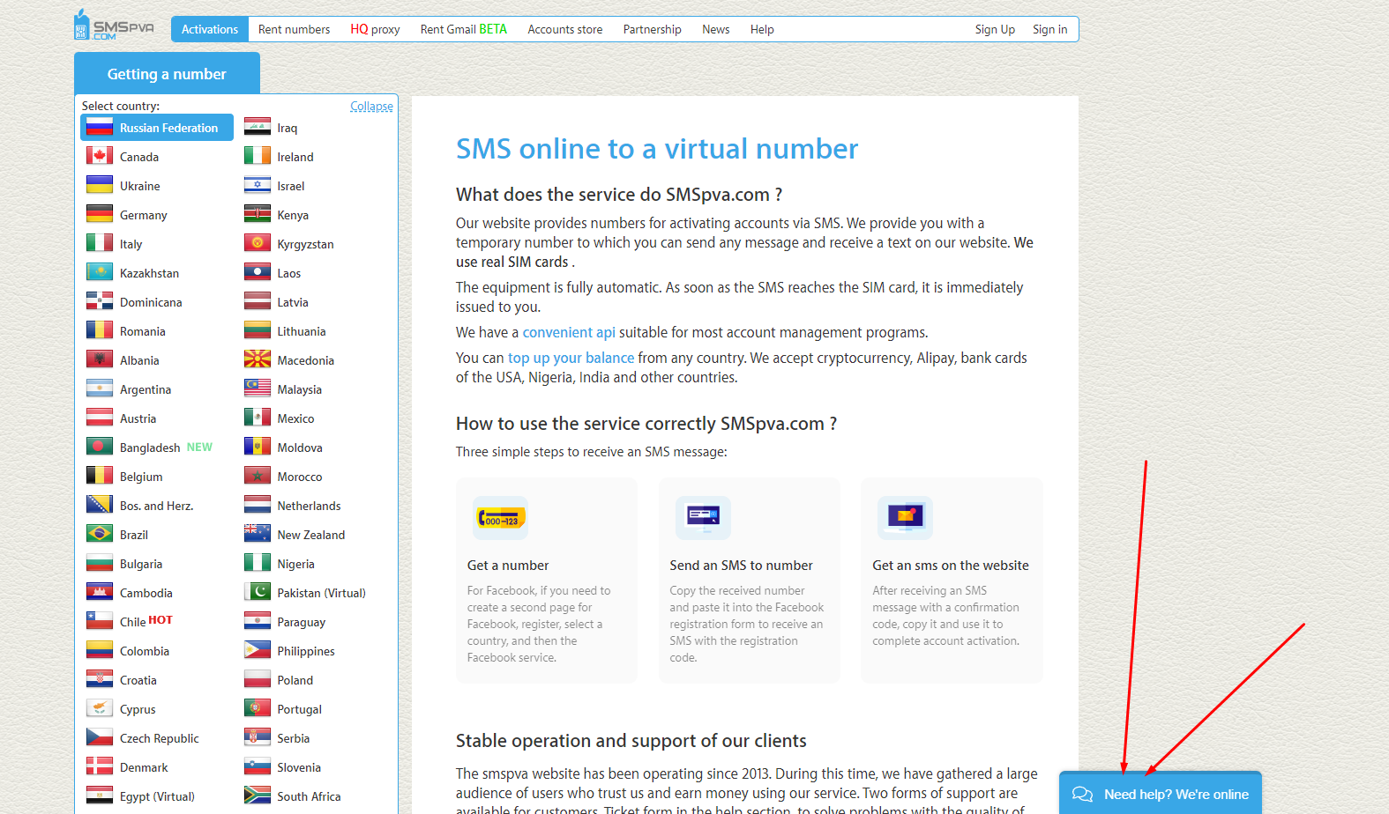
Task: Select the Kazakhstan flag icon
Action: (x=100, y=272)
